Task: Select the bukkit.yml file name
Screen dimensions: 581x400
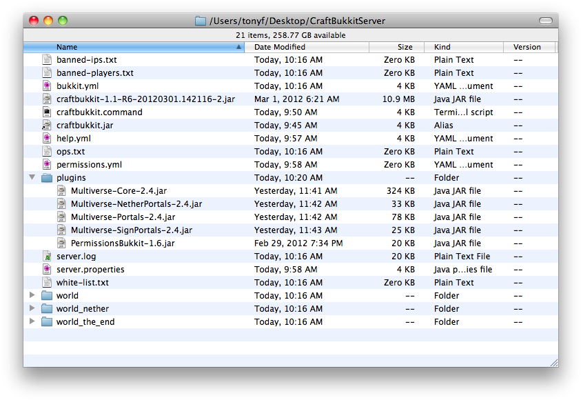Action: tap(77, 86)
